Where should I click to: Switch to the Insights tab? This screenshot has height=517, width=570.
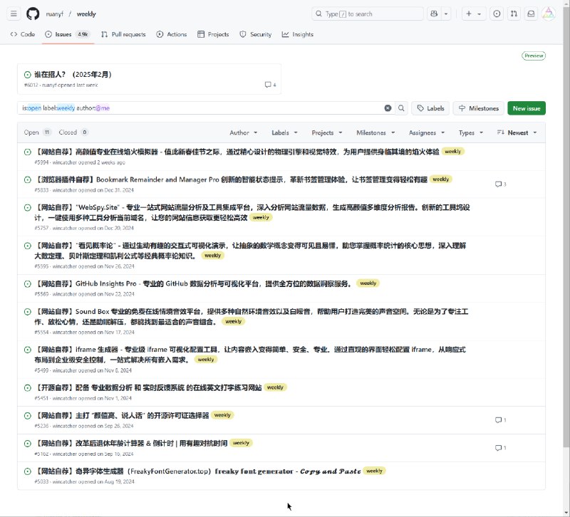point(298,34)
